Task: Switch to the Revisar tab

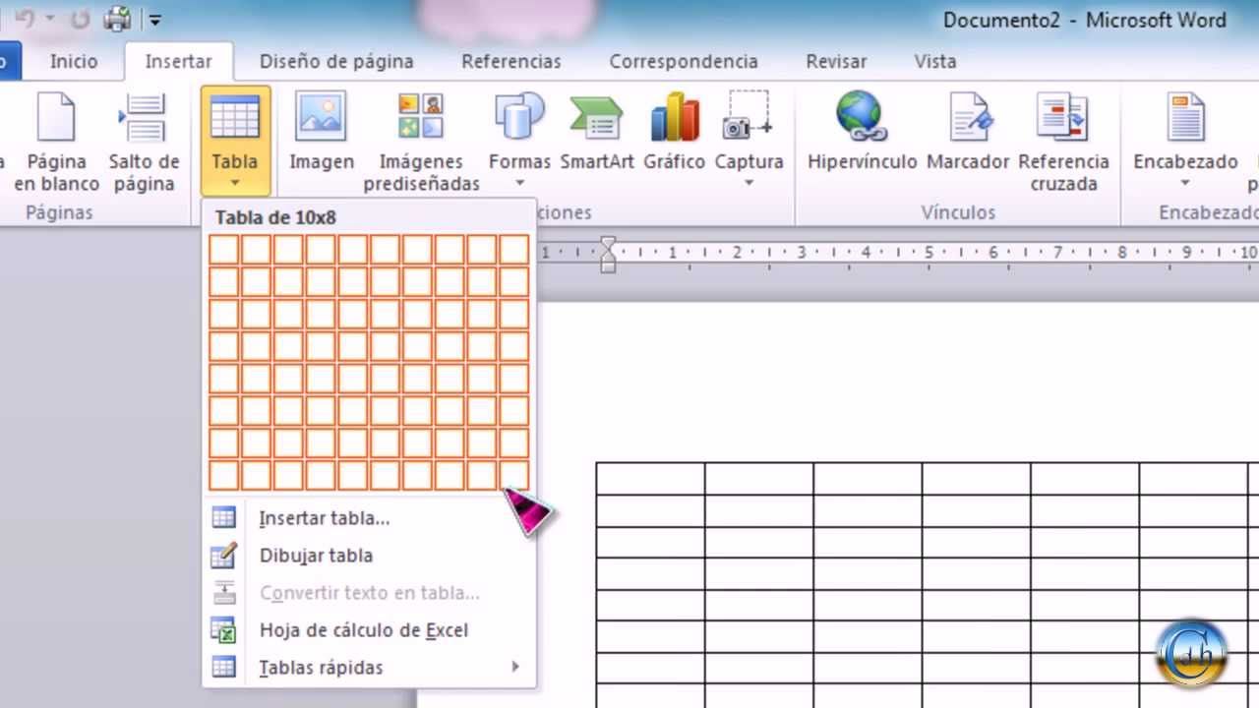Action: pyautogui.click(x=836, y=61)
